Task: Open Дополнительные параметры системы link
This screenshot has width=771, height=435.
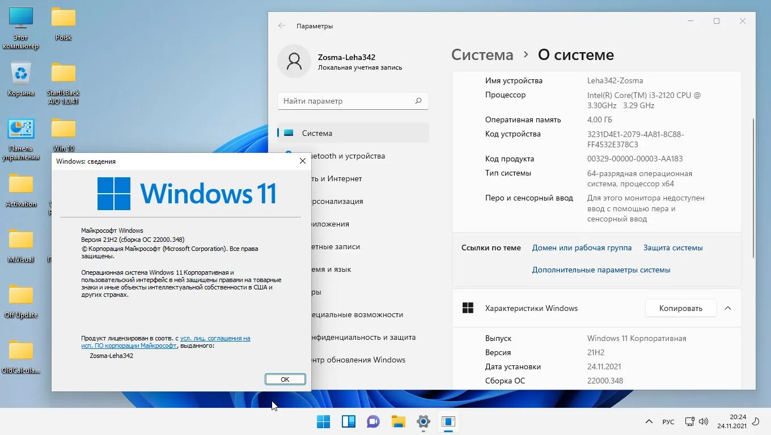Action: [601, 270]
